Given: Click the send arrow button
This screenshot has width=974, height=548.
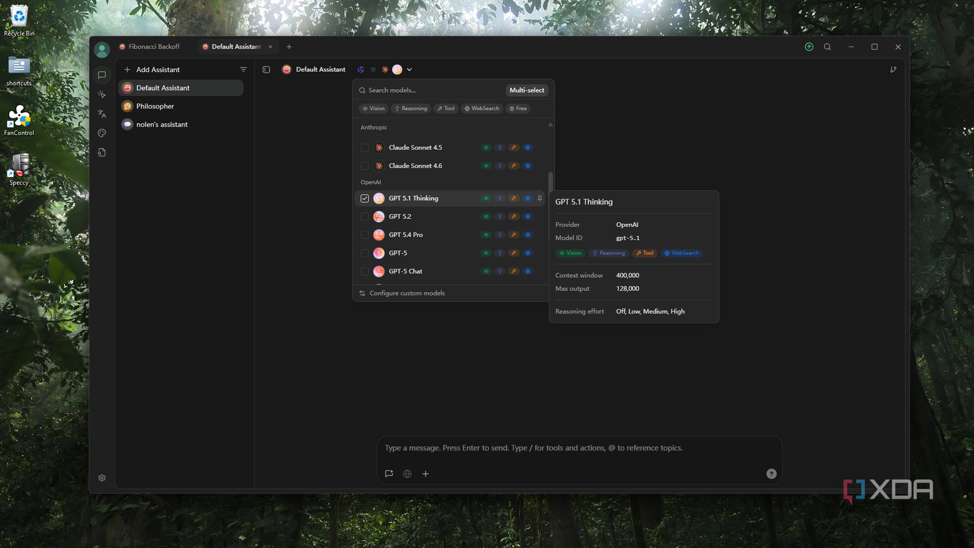Looking at the screenshot, I should [771, 474].
